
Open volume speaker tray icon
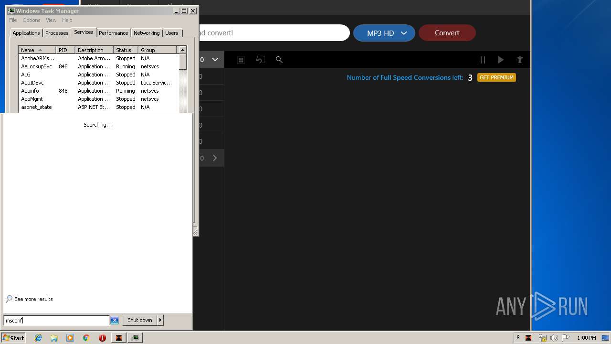(x=554, y=338)
